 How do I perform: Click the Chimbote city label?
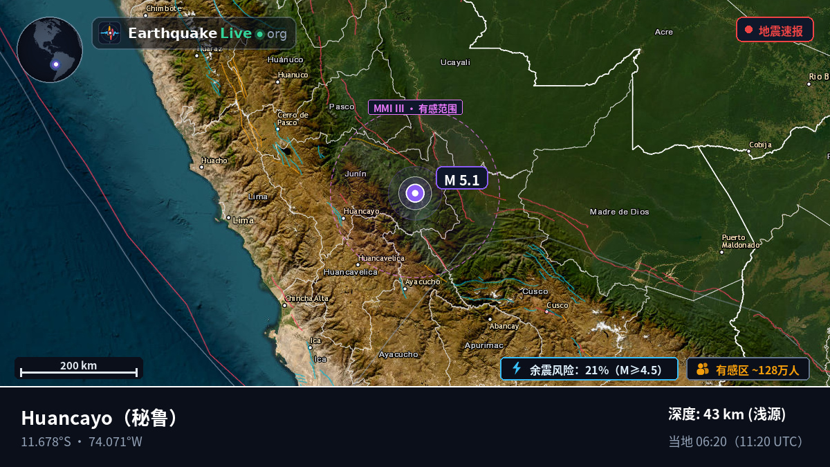click(164, 8)
